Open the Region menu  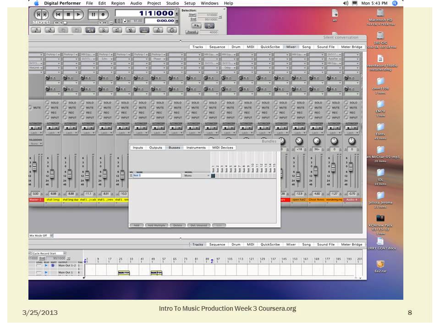pyautogui.click(x=118, y=3)
